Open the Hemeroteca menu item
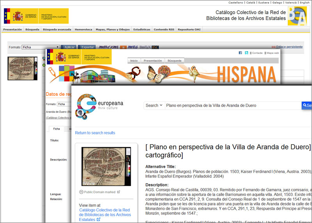Image resolution: width=312 pixels, height=223 pixels. (x=83, y=30)
